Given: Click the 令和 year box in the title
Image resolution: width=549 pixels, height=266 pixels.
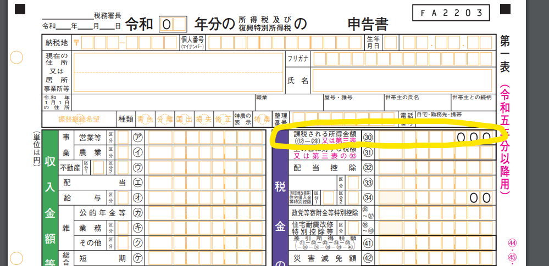Looking at the screenshot, I should click(173, 24).
